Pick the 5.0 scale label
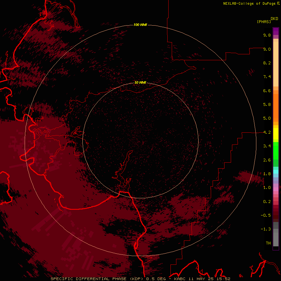 (267, 118)
